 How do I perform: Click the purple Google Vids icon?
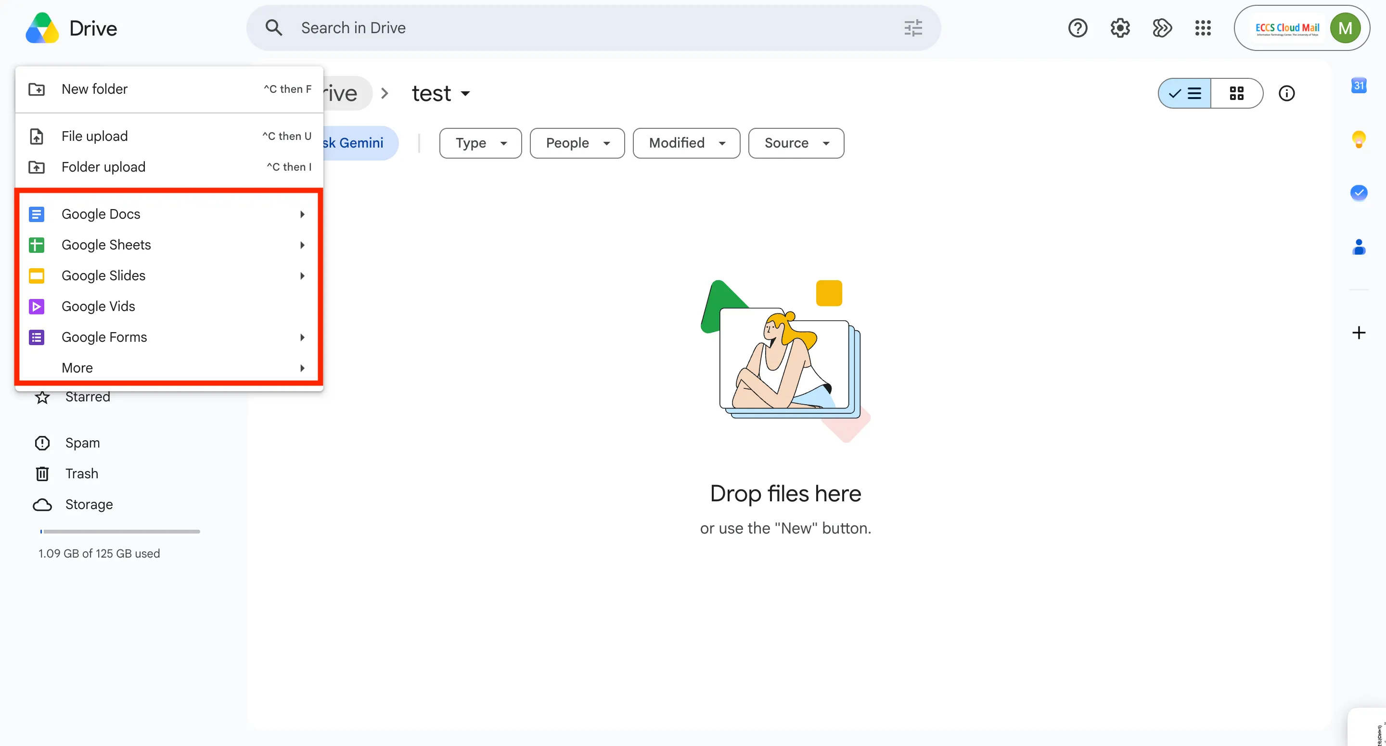tap(37, 306)
